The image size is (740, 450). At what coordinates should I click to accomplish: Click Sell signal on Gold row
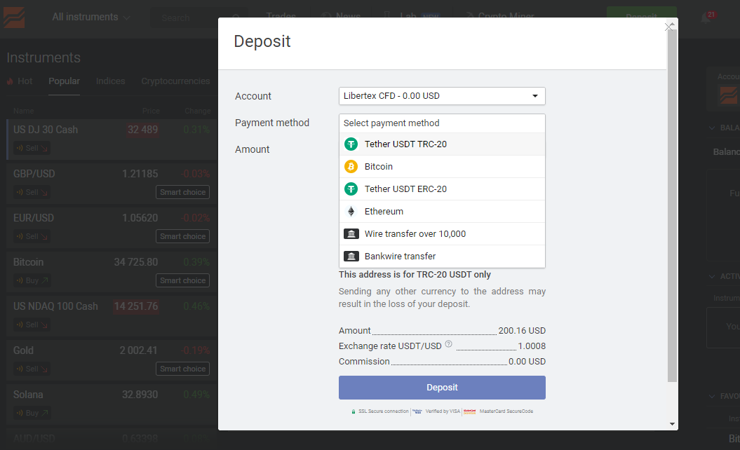tap(32, 369)
